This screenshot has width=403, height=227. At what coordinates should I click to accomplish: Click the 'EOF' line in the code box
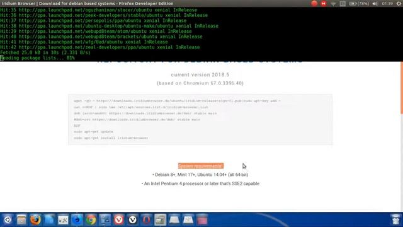tap(77, 125)
